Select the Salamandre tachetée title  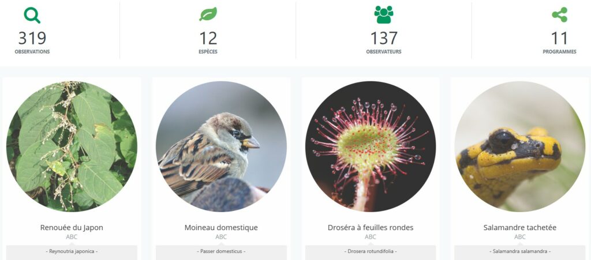pyautogui.click(x=520, y=228)
